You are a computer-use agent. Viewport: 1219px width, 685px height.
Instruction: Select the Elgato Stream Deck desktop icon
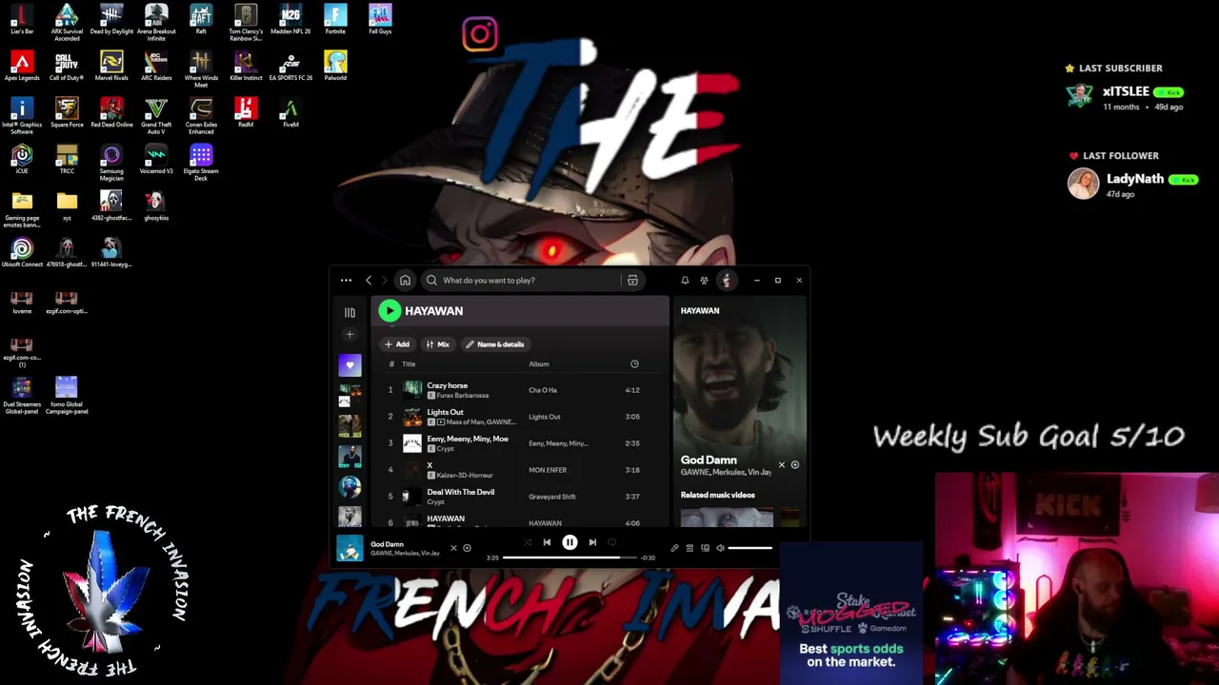click(201, 162)
